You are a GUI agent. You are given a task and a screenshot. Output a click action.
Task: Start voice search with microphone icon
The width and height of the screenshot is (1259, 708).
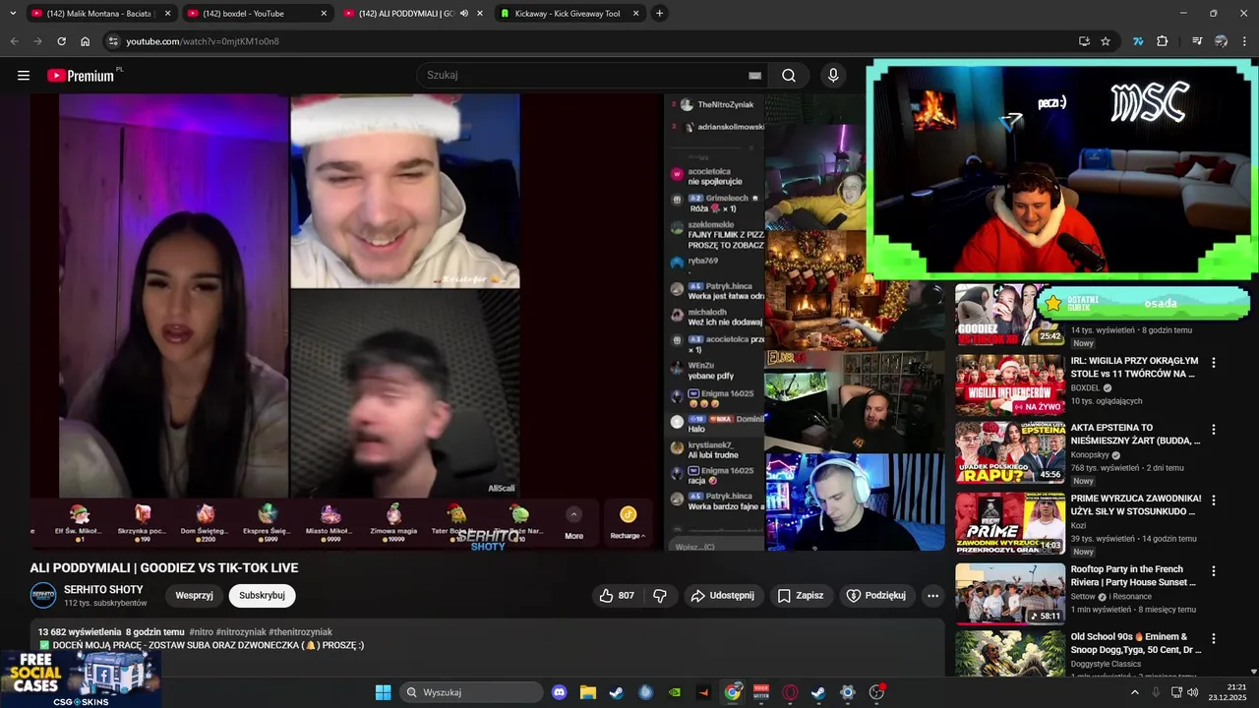click(833, 76)
